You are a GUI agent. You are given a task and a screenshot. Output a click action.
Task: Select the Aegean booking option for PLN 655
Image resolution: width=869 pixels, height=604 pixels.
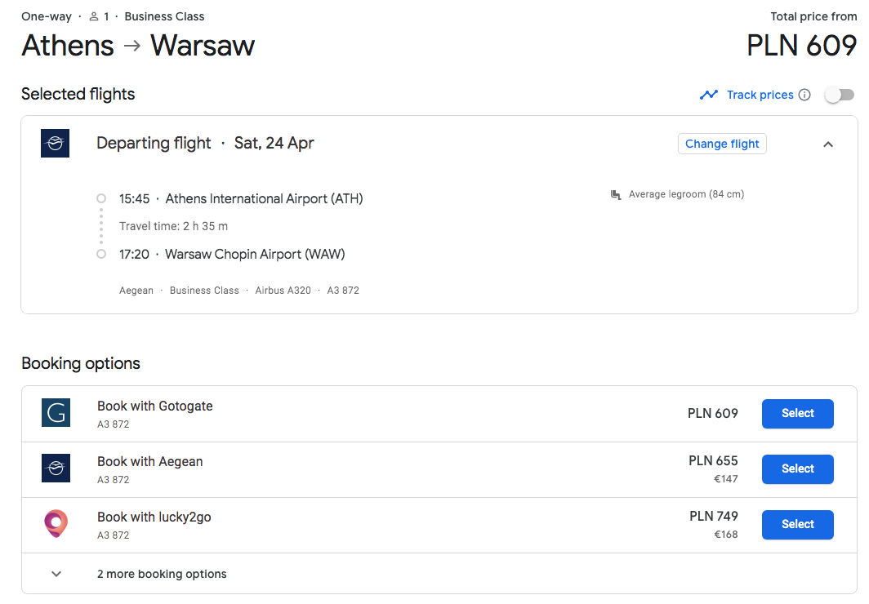[x=797, y=469]
